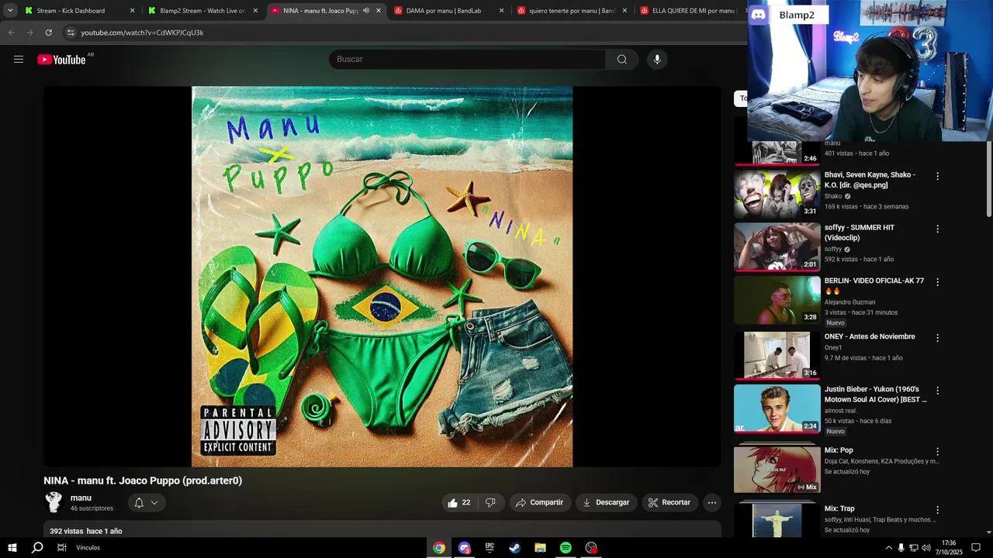This screenshot has height=558, width=993.
Task: Go back in Chrome history
Action: pyautogui.click(x=11, y=33)
